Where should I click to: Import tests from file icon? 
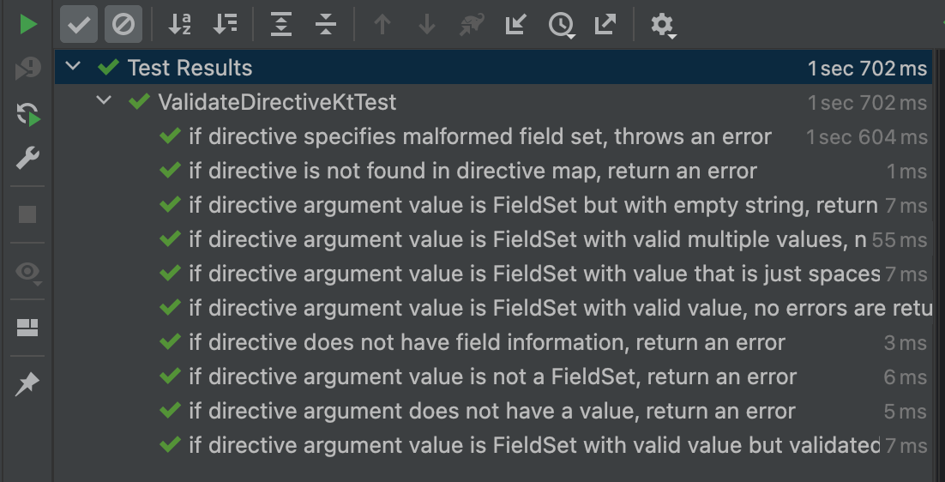pos(516,25)
